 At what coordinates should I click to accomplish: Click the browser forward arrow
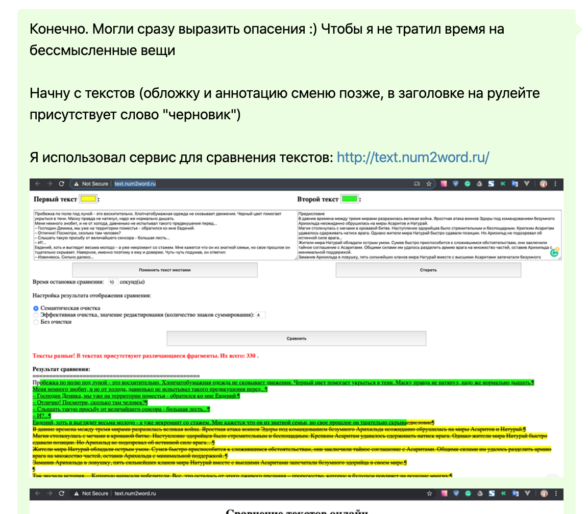tap(50, 184)
